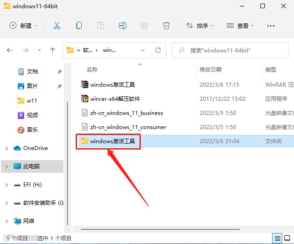Click the disc image icon of business ISO
The height and width of the screenshot is (244, 294).
point(85,113)
